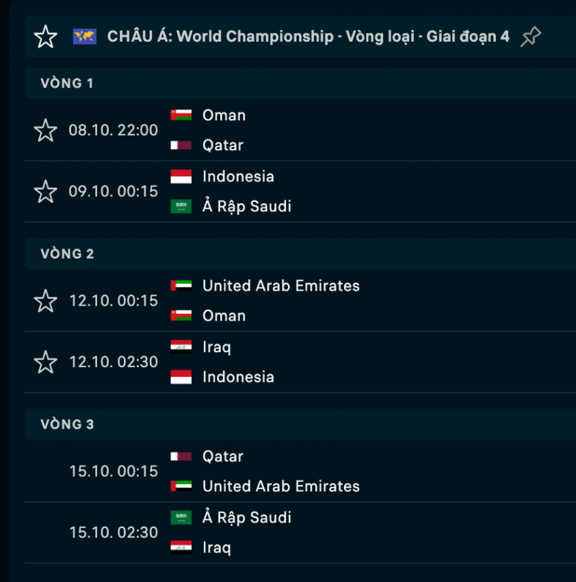Click the Qatar flag in Vòng 1
Screen dimensions: 576x582
[x=181, y=146]
